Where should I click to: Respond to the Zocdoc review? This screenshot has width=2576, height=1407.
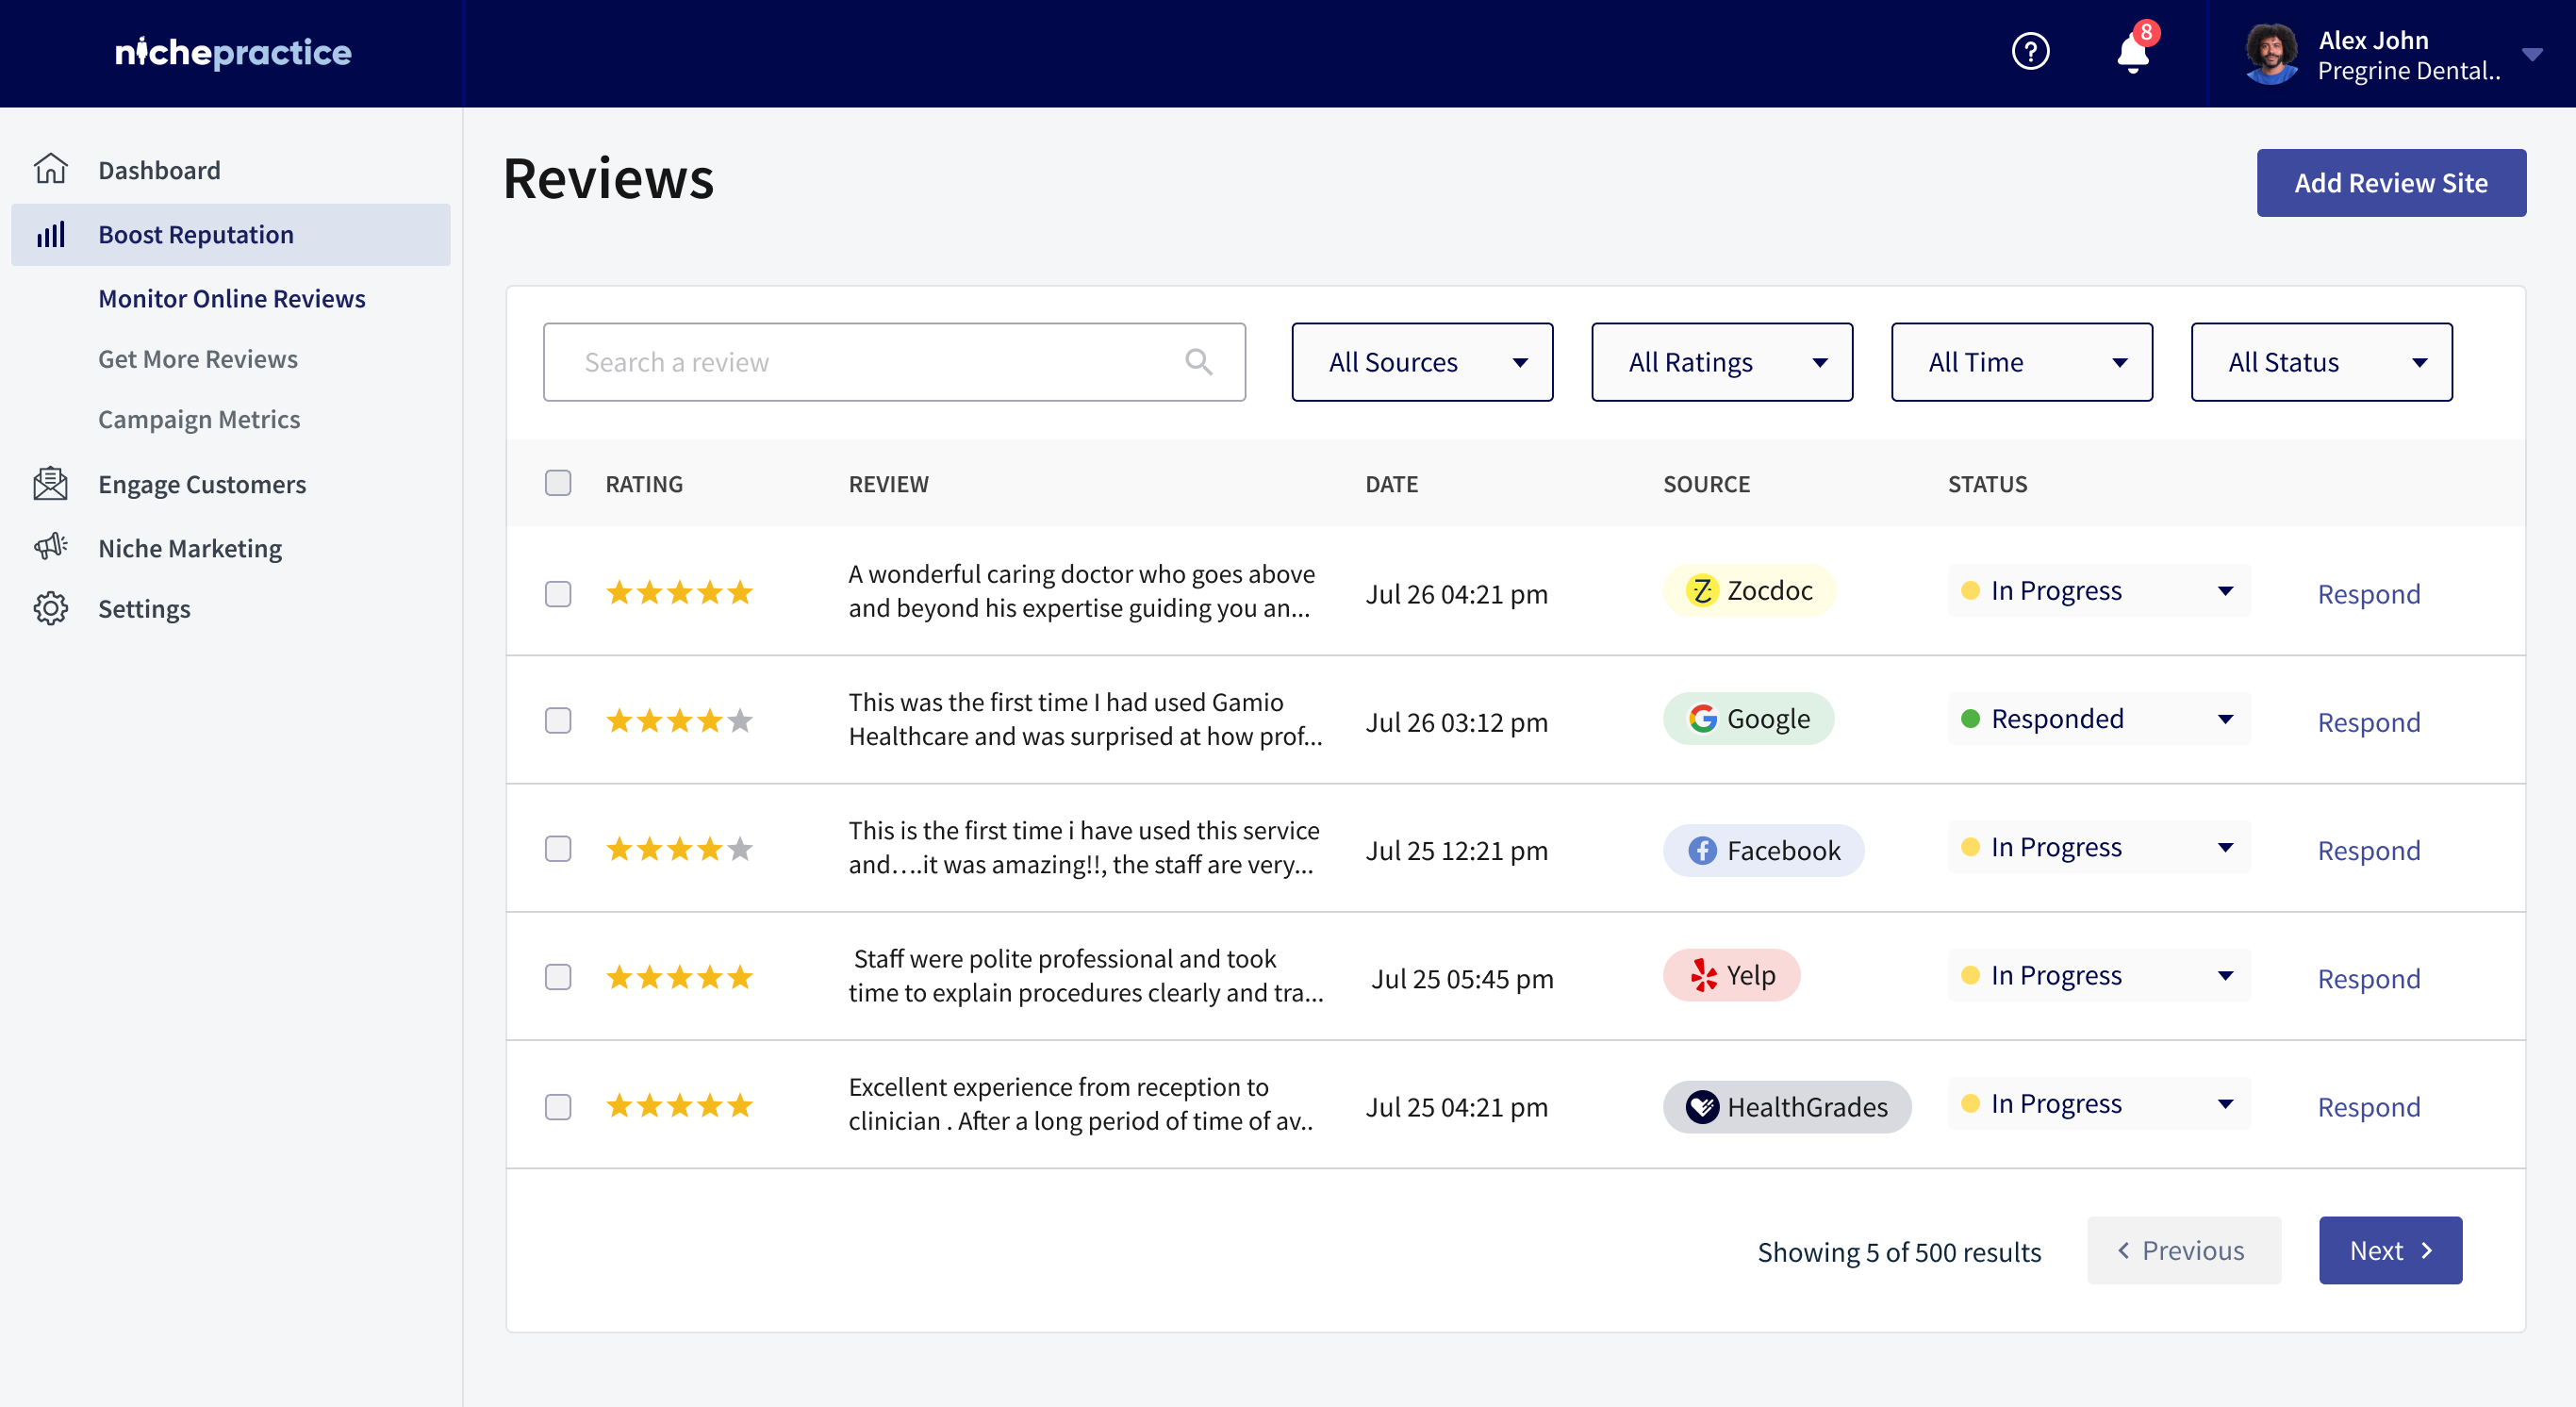click(x=2369, y=594)
